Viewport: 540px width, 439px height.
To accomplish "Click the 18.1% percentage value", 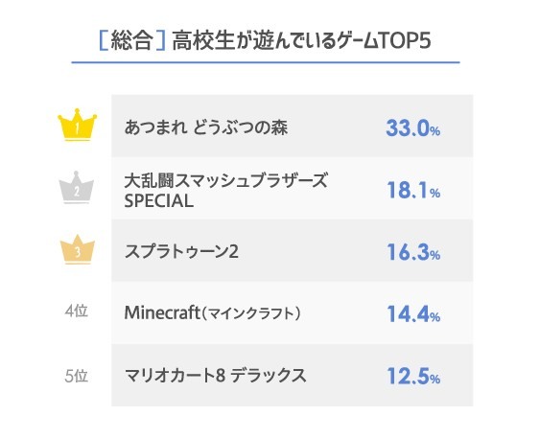I will (x=413, y=190).
